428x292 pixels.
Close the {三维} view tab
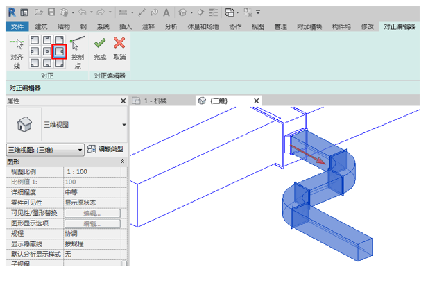click(x=256, y=101)
